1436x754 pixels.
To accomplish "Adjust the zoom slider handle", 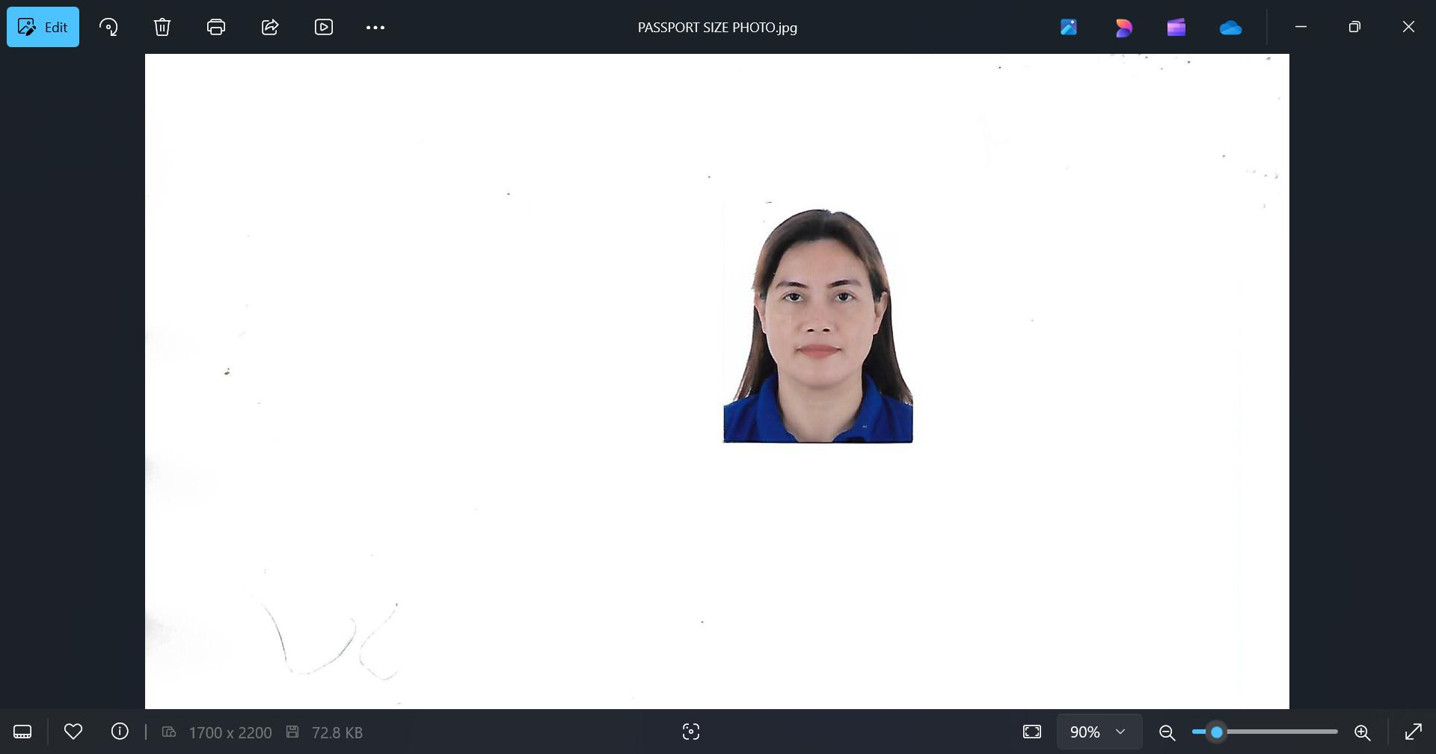I will pos(1217,732).
